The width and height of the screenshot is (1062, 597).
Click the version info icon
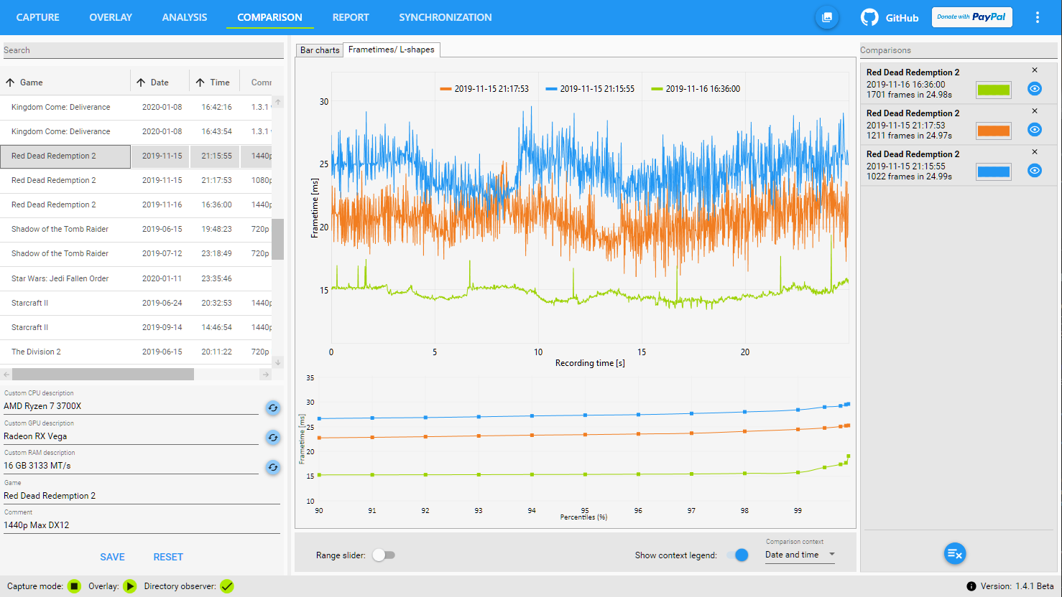click(x=971, y=586)
